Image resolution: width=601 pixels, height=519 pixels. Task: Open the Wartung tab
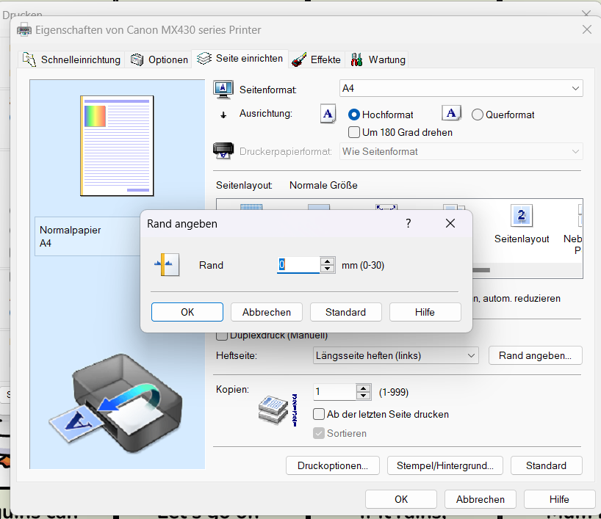tap(378, 59)
